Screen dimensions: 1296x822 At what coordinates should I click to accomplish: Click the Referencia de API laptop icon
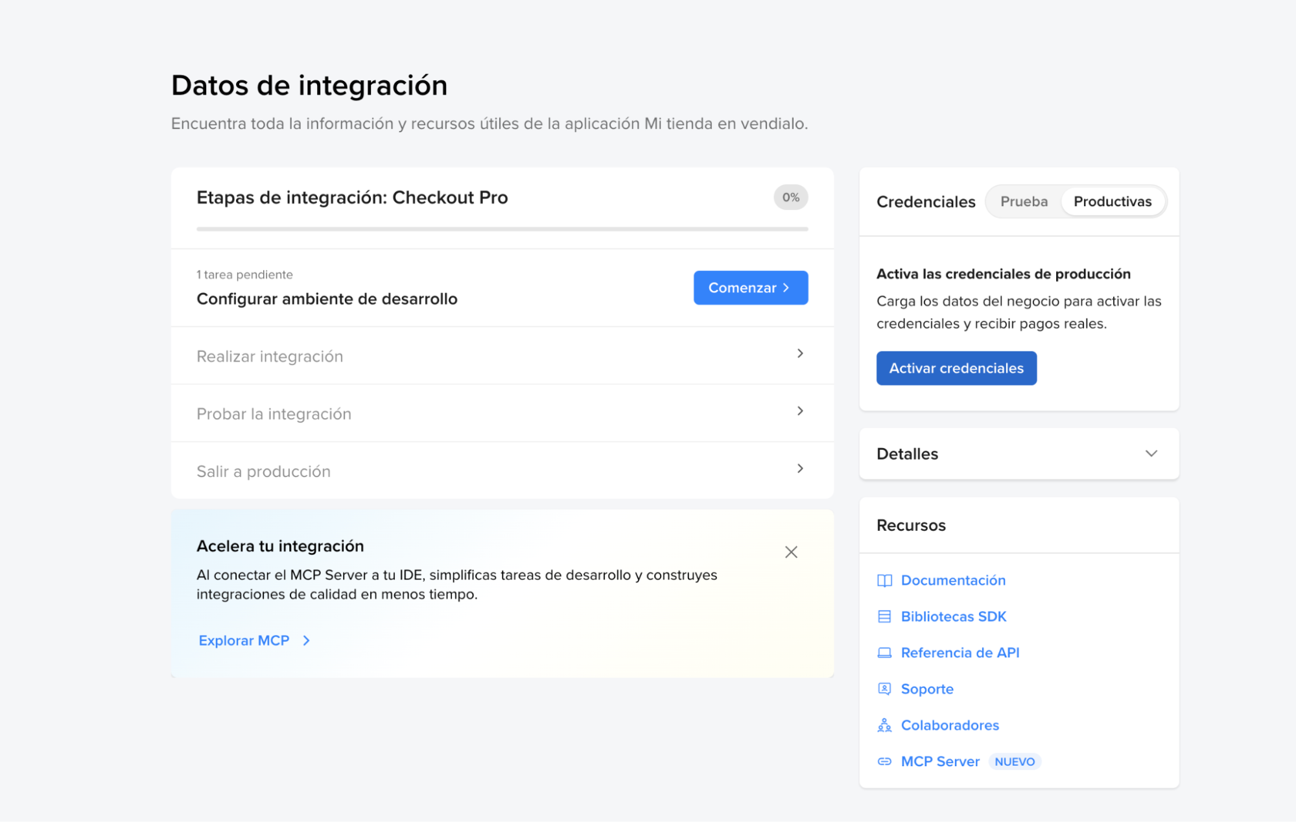coord(884,653)
